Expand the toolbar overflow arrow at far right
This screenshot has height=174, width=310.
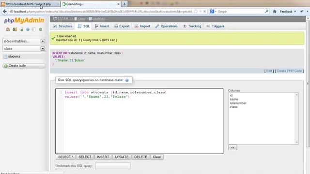[308, 12]
